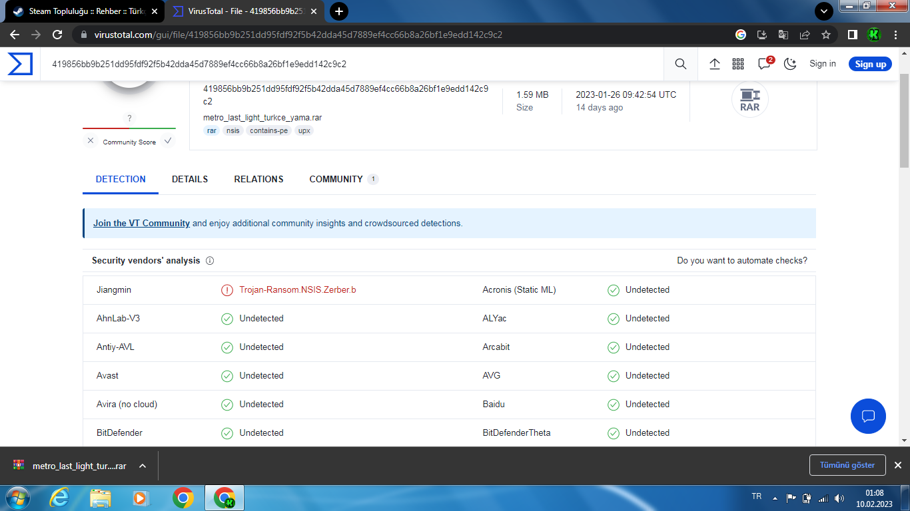Screen dimensions: 910x511
Task: Bookmark this page with the star icon
Action: pyautogui.click(x=826, y=35)
